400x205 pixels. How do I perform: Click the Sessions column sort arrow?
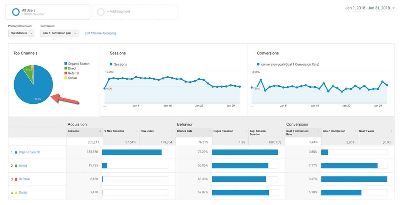[100, 131]
